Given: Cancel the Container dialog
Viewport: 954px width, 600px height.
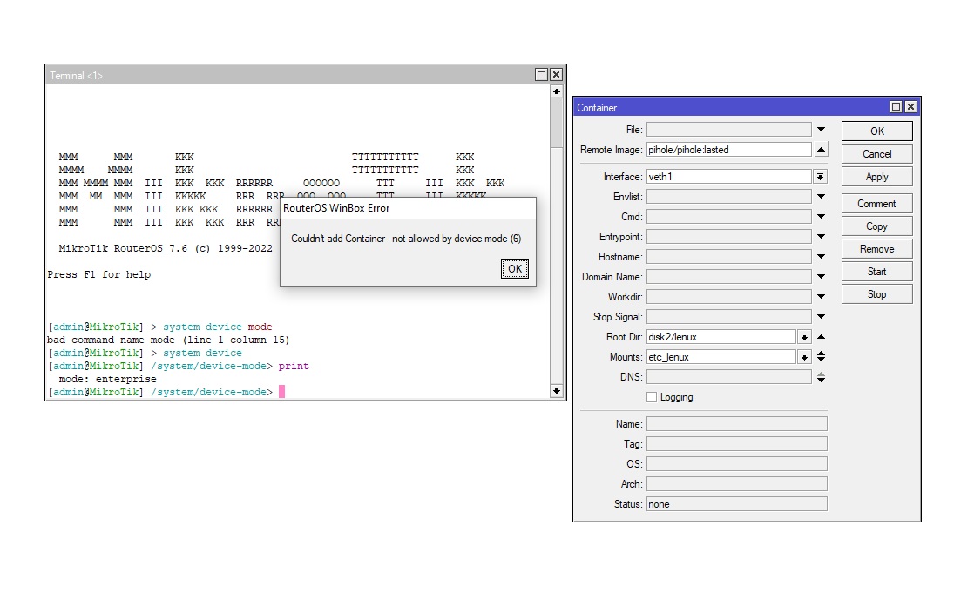Looking at the screenshot, I should pos(876,154).
